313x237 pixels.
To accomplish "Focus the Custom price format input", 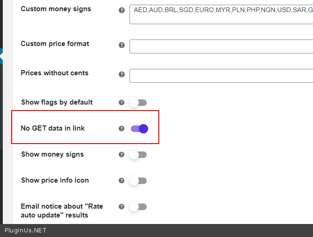I will tap(221, 46).
